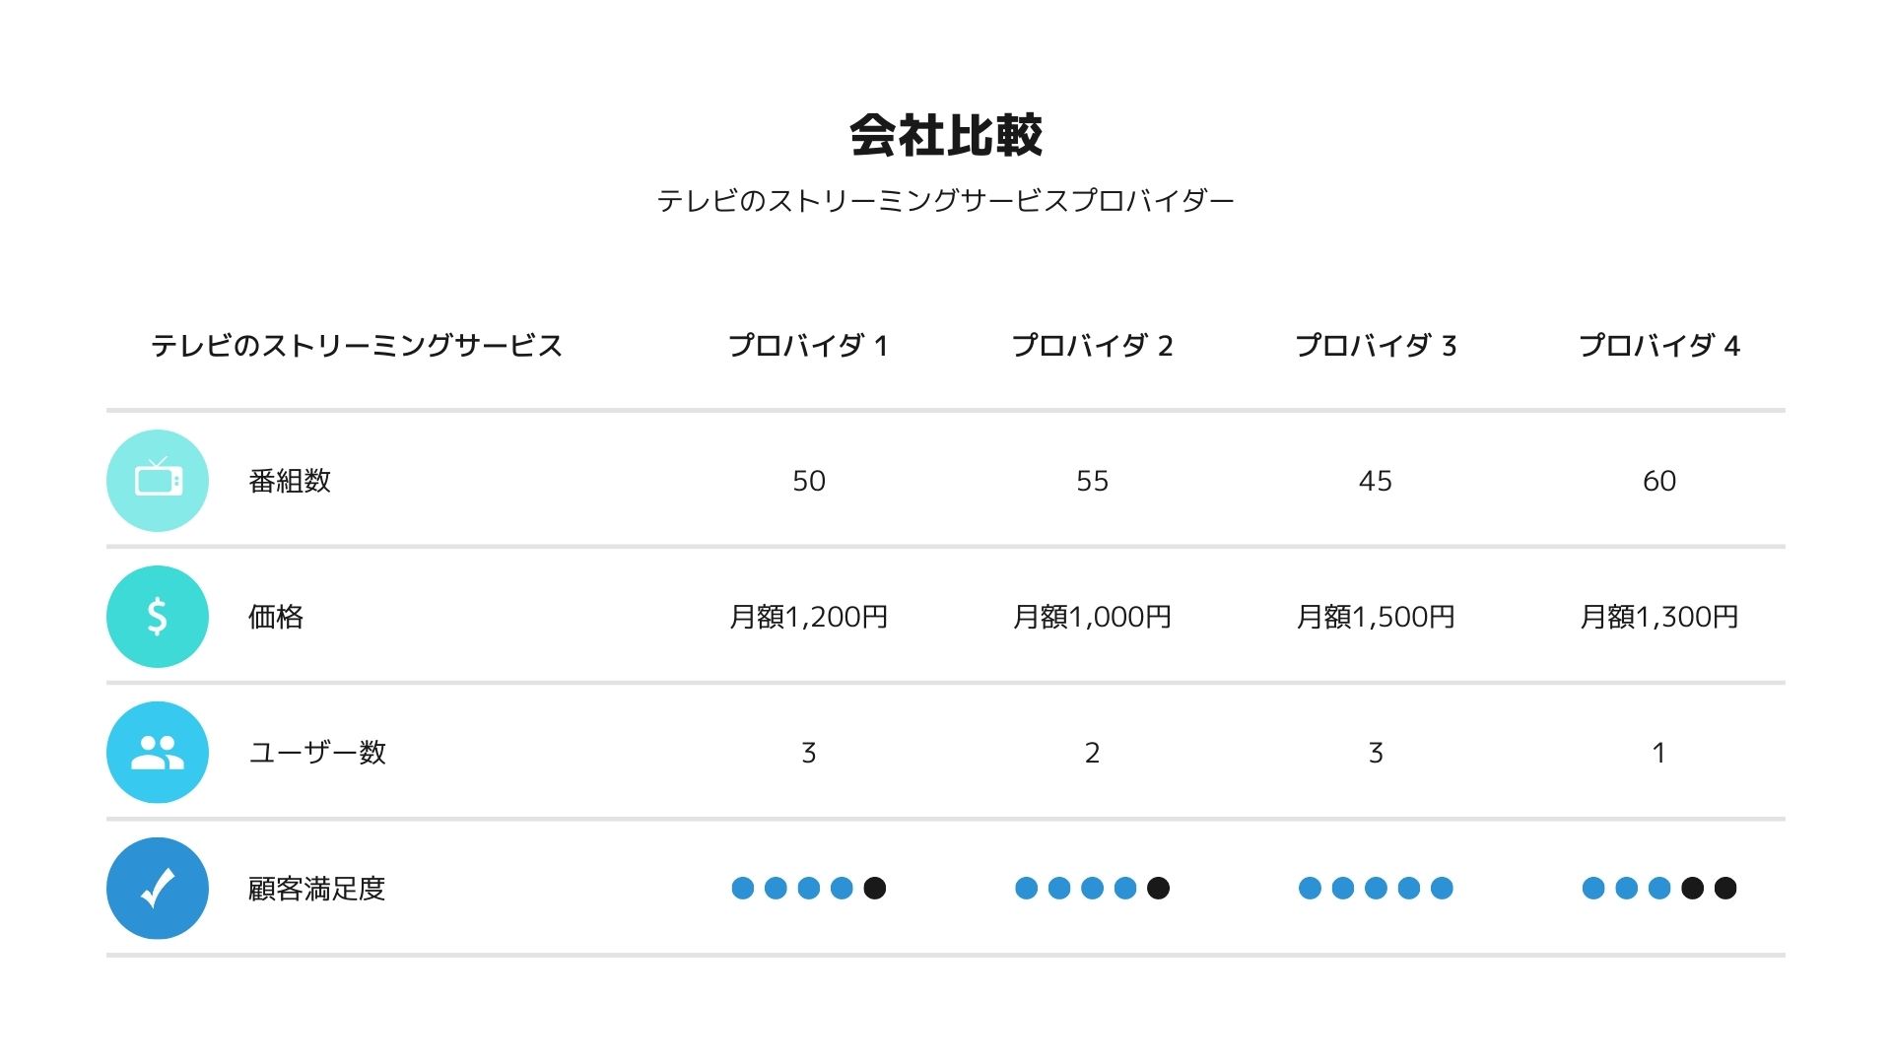
Task: Select the users icon beside ユーザー数
Action: (158, 753)
